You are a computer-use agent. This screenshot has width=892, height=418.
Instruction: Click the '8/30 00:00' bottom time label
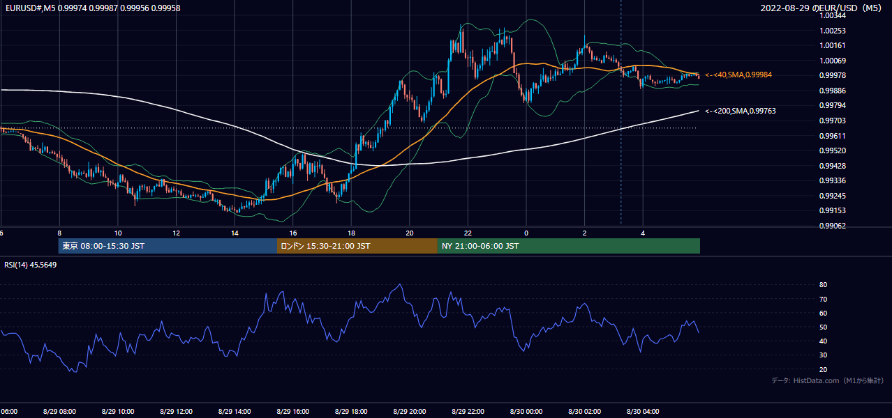(526, 411)
